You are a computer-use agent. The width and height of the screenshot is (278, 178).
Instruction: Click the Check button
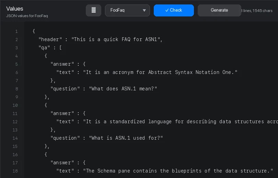click(x=174, y=10)
